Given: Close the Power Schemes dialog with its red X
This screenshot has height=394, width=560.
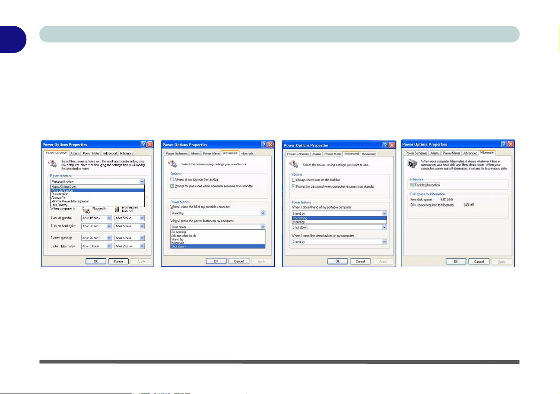Looking at the screenshot, I should click(150, 145).
